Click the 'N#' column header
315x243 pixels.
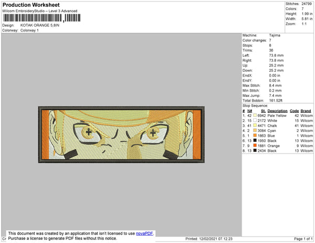click(249, 111)
